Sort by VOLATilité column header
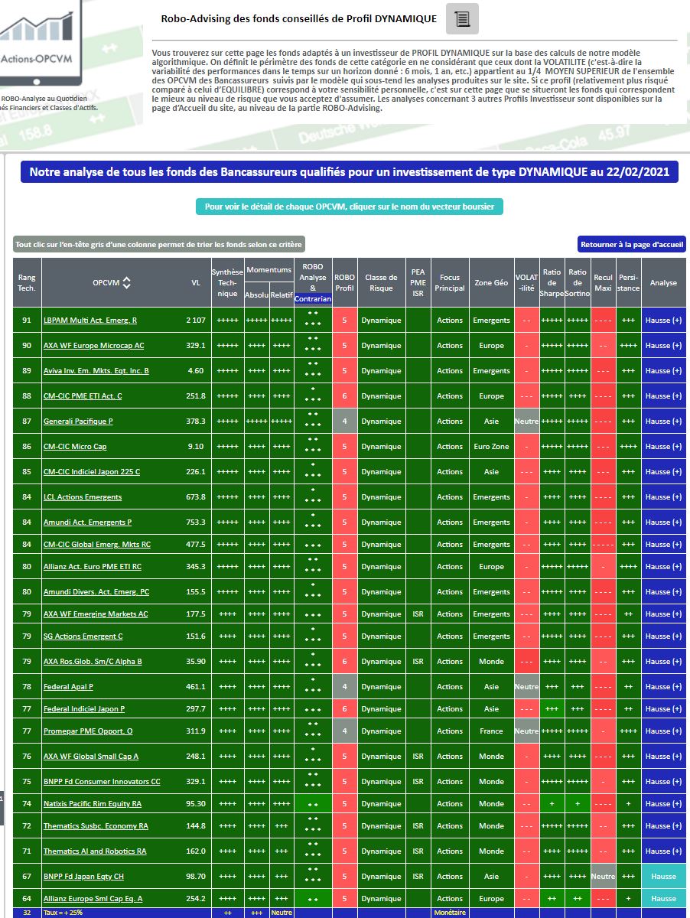 click(526, 282)
